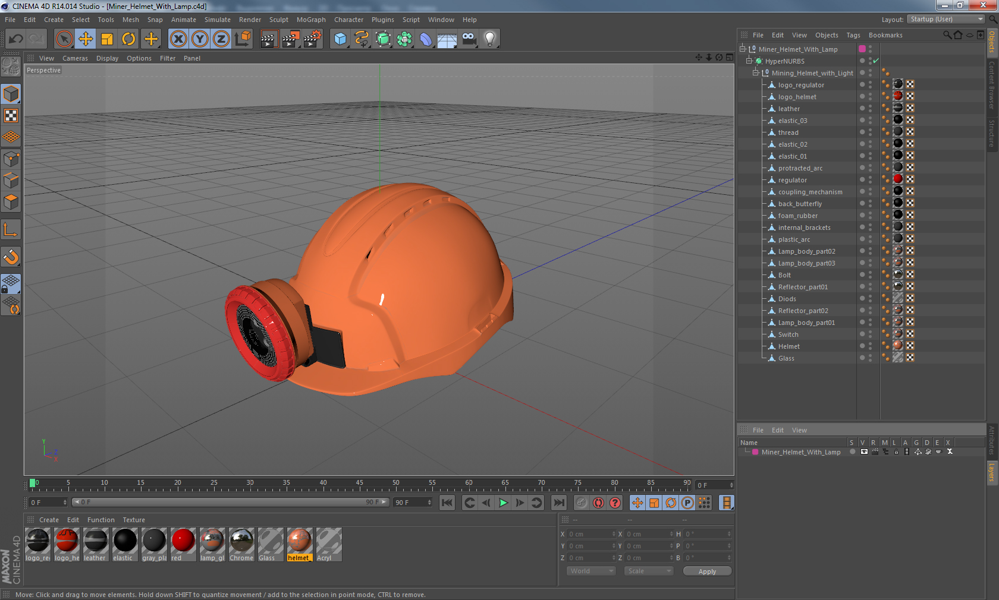The image size is (999, 600).
Task: Collapse the HyperNURBS tree node
Action: pos(749,61)
